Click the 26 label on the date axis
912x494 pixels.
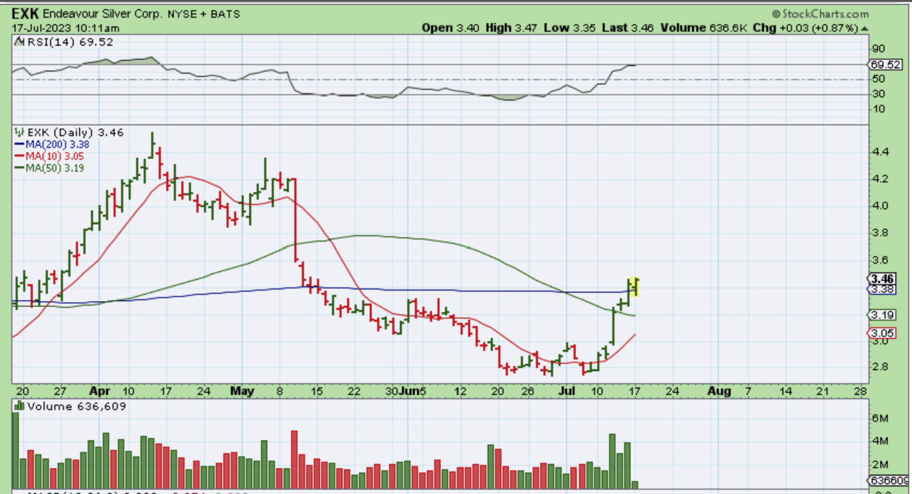pos(527,391)
